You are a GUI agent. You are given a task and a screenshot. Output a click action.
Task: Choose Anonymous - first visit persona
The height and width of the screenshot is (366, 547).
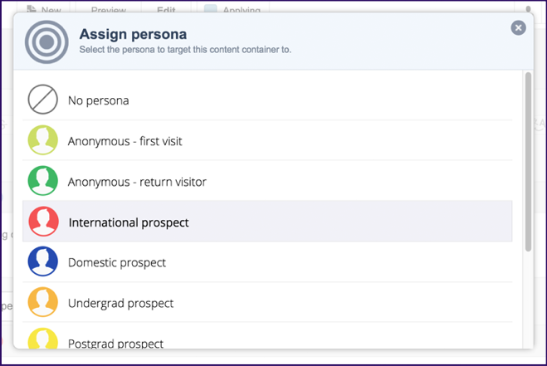pyautogui.click(x=267, y=140)
